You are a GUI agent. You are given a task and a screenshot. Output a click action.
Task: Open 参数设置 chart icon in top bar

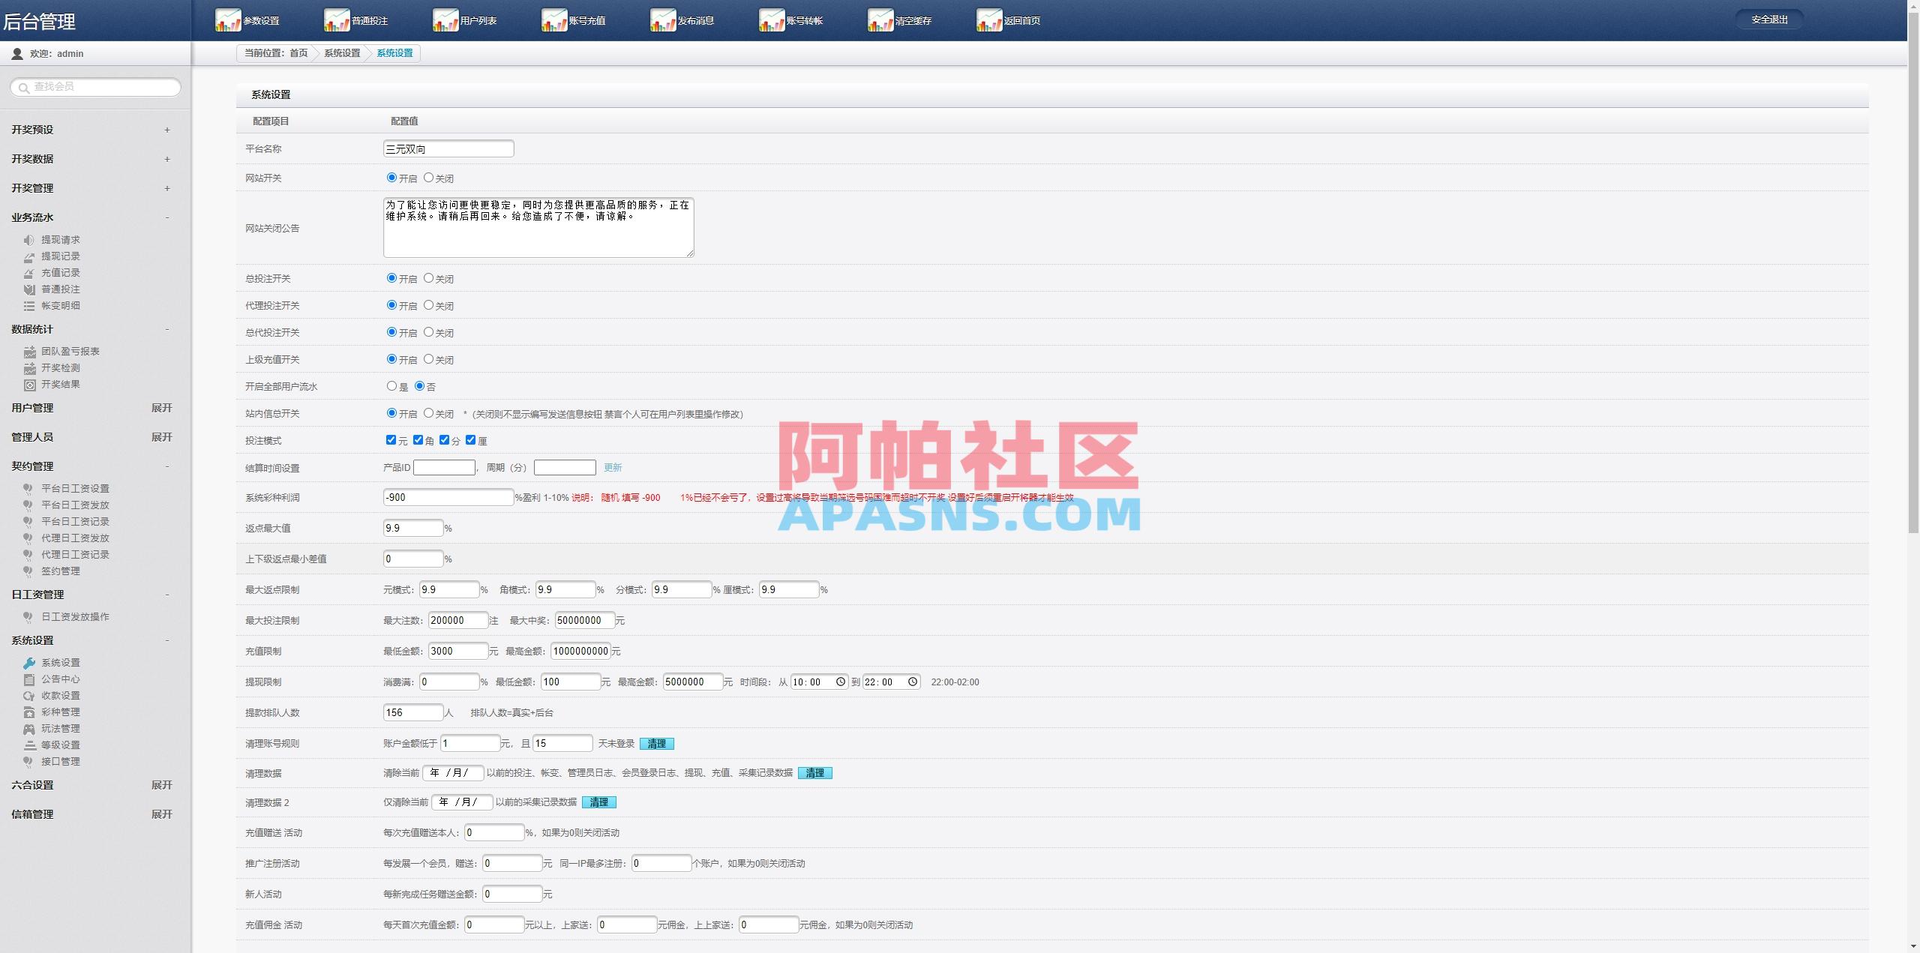[228, 20]
